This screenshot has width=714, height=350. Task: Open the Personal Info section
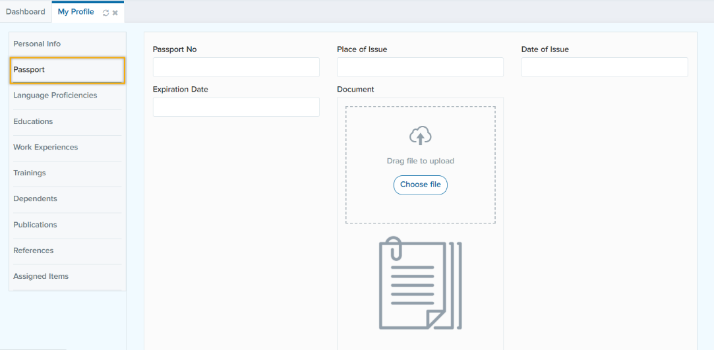click(37, 44)
